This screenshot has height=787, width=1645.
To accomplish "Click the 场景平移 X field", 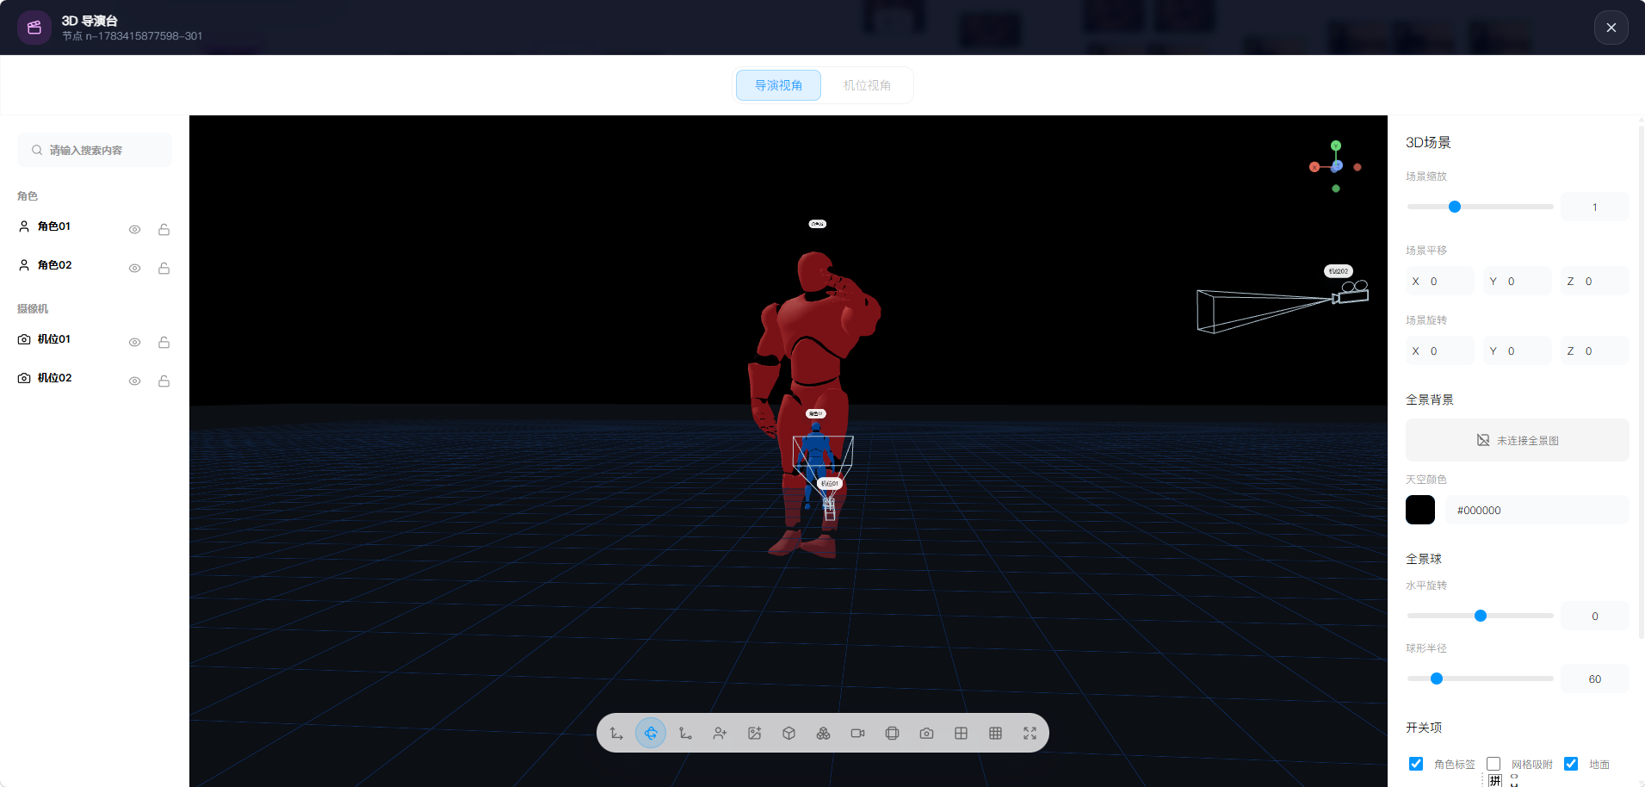I will click(1439, 281).
